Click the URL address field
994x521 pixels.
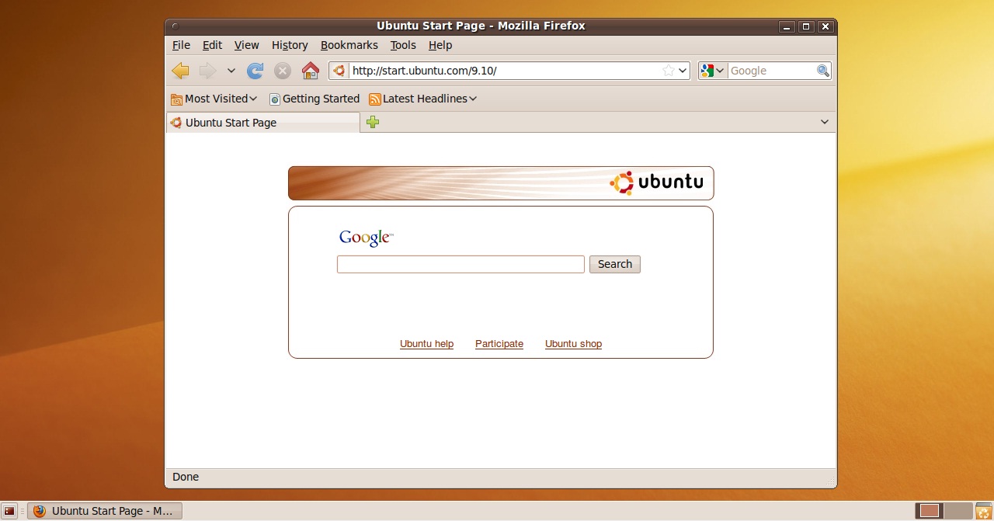[x=505, y=71]
